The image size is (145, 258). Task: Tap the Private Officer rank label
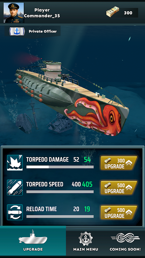pos(43,31)
